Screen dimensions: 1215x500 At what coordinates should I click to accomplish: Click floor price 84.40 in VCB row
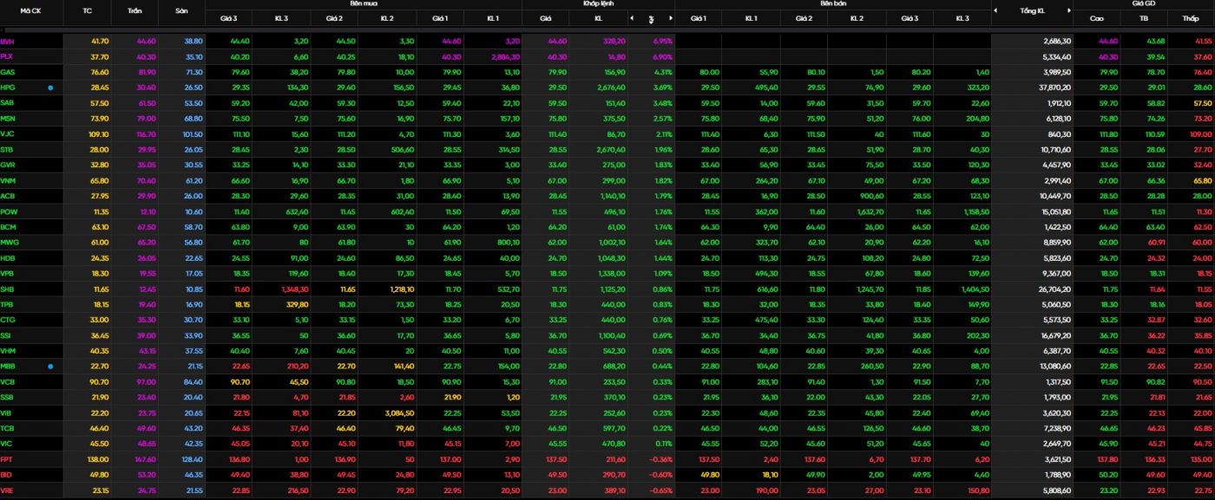(194, 382)
